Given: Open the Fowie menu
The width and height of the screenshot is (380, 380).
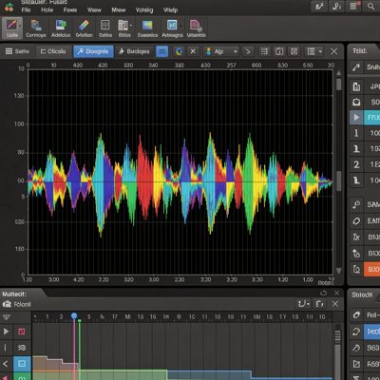Looking at the screenshot, I should pos(70,10).
